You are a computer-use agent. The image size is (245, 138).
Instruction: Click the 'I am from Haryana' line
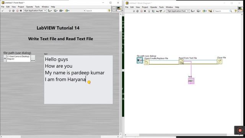(65, 79)
